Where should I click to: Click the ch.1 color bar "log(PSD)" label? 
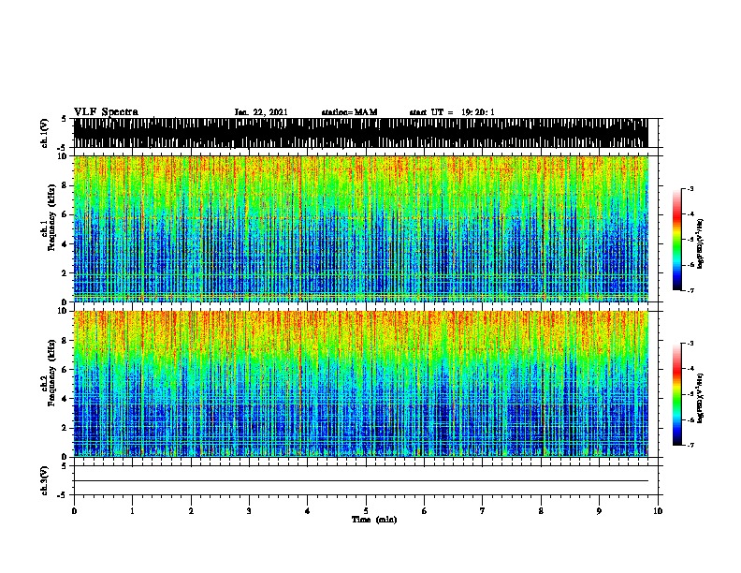[701, 243]
